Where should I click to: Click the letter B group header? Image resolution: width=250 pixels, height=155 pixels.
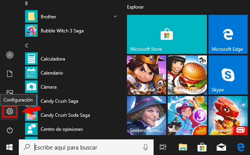point(27,4)
